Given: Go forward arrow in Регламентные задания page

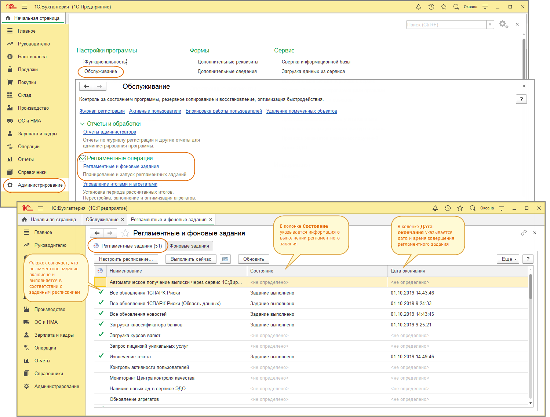Looking at the screenshot, I should 110,233.
